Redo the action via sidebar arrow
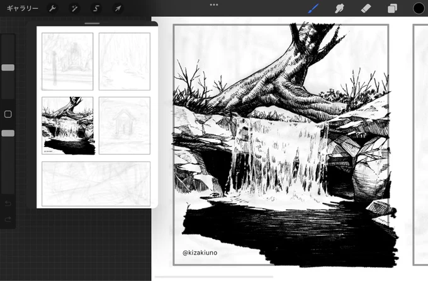The width and height of the screenshot is (428, 281). click(8, 219)
